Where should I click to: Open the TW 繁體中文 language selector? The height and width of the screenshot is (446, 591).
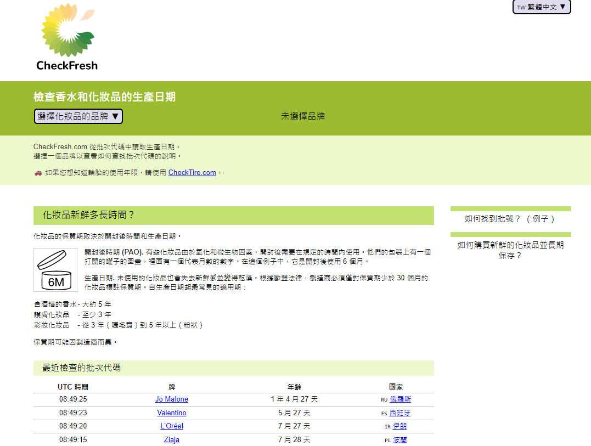click(x=541, y=7)
